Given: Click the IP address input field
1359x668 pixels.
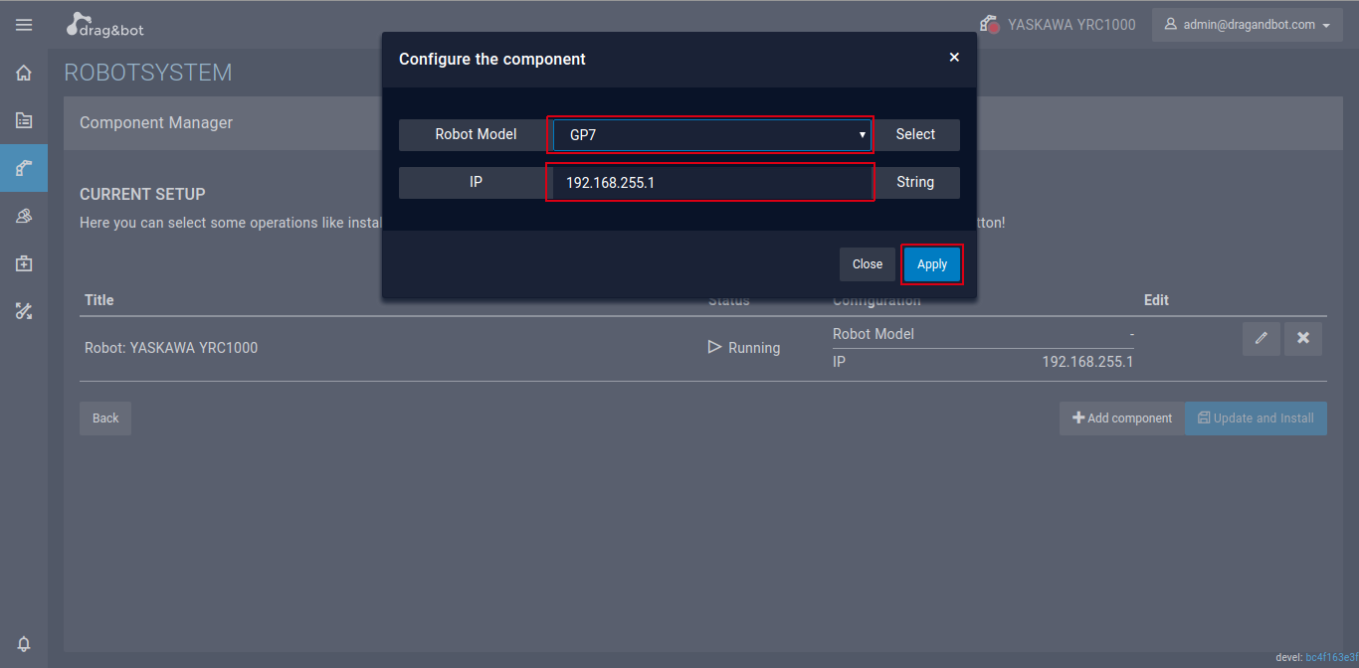Looking at the screenshot, I should click(x=712, y=183).
